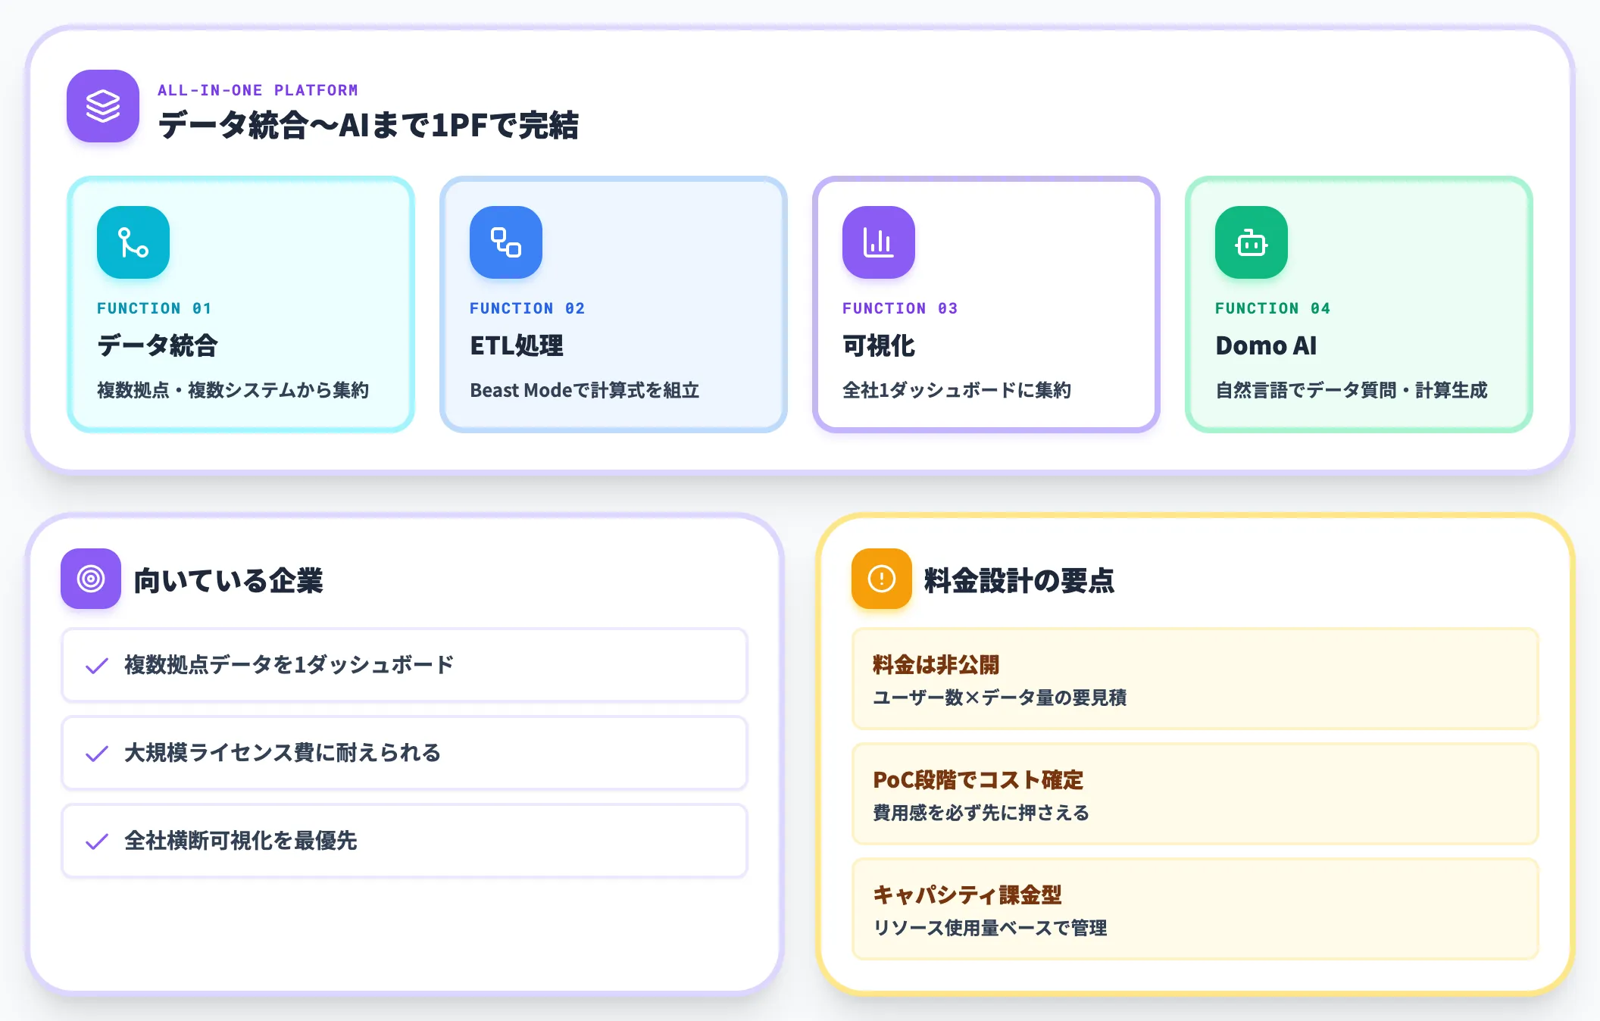The width and height of the screenshot is (1600, 1021).
Task: Click the list item 全社横断可視化を最優先
Action: click(405, 841)
